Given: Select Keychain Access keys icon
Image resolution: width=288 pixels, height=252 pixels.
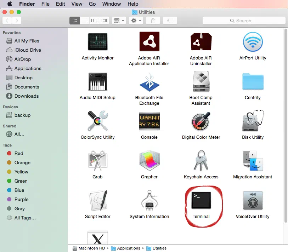Looking at the screenshot, I should point(201,160).
